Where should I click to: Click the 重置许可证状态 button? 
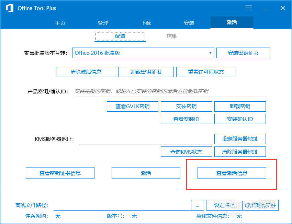(x=206, y=72)
